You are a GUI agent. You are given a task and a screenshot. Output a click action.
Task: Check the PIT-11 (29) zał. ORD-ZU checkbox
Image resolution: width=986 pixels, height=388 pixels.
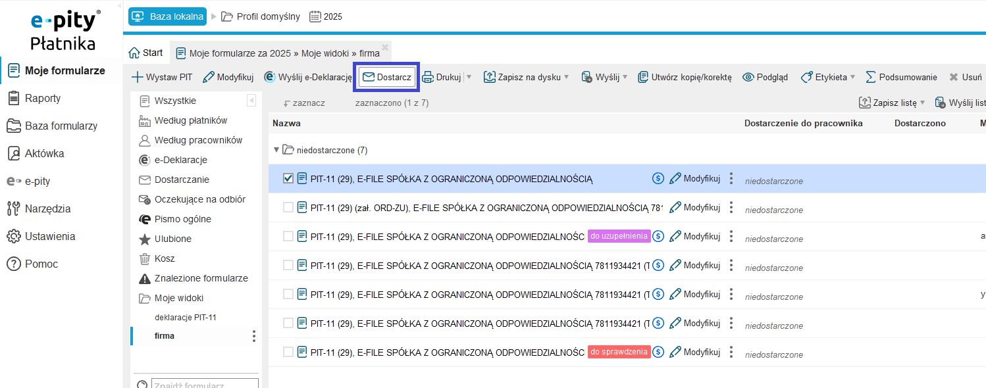[x=288, y=207]
